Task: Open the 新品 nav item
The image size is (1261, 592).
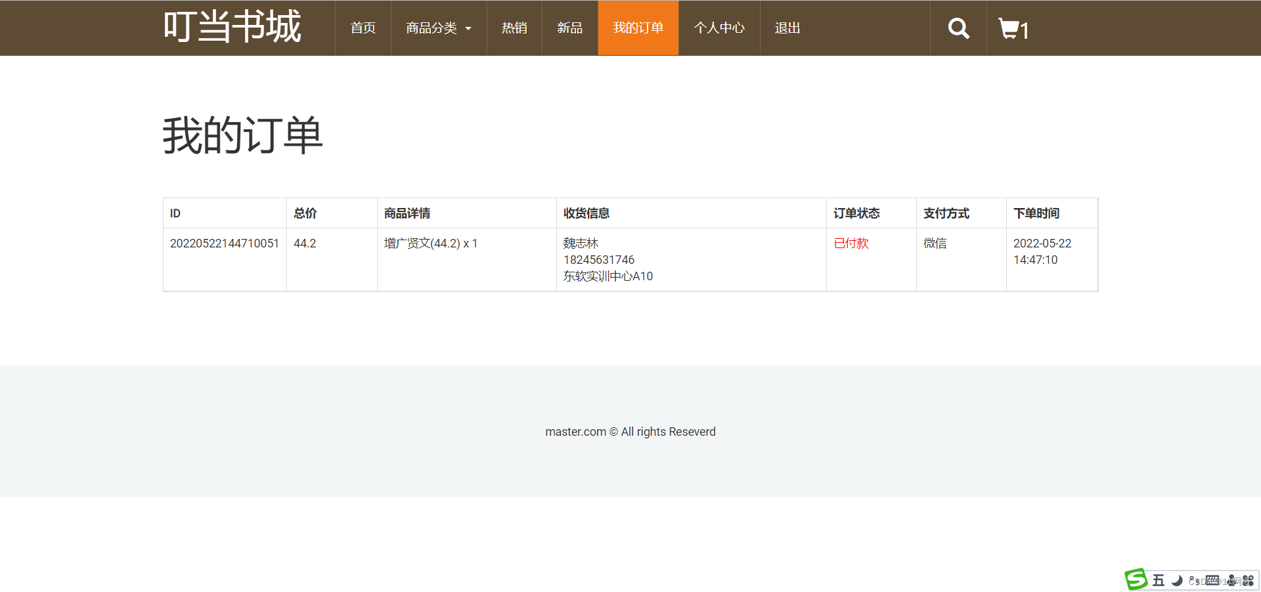Action: [570, 28]
